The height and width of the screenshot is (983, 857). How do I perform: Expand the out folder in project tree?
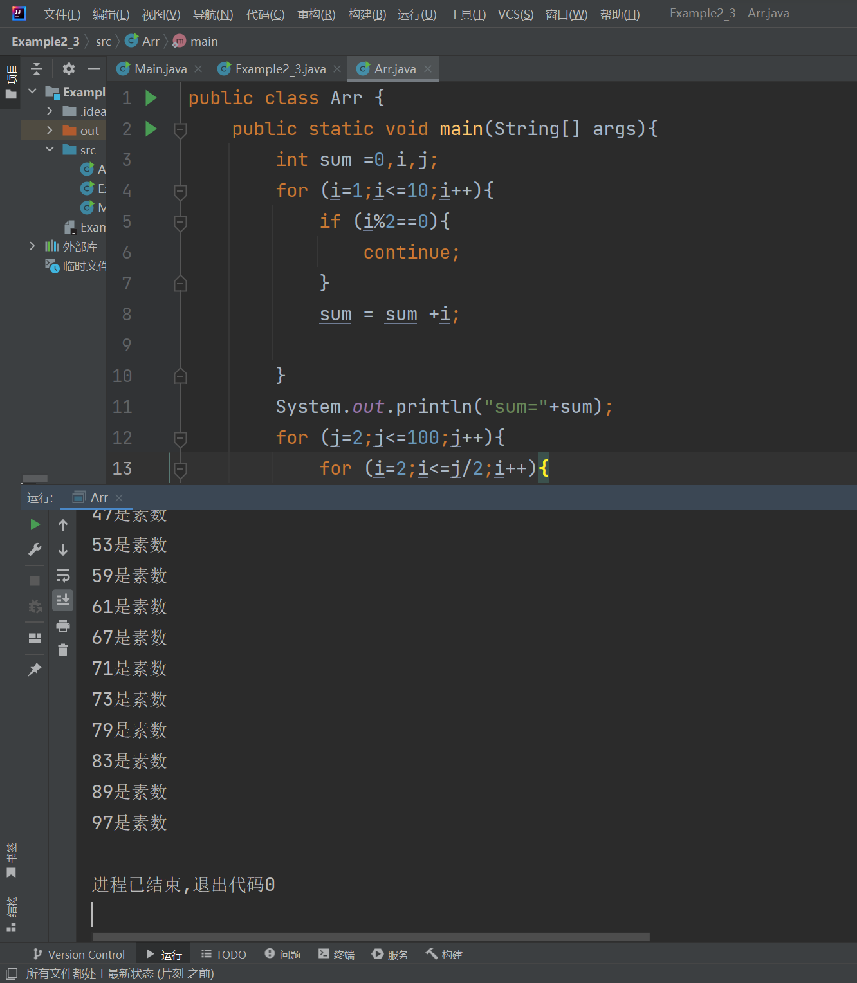click(50, 131)
